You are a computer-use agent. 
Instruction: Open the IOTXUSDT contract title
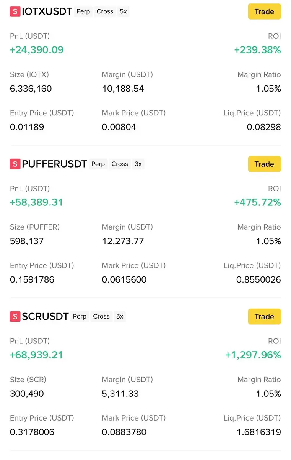(47, 11)
